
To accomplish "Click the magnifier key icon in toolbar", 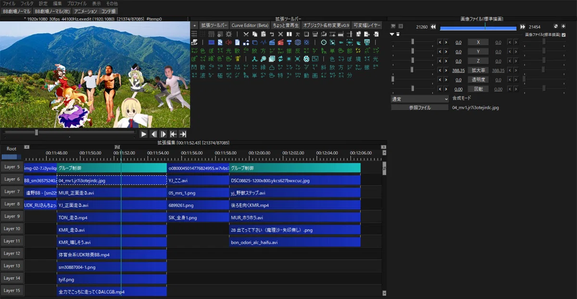I will [x=263, y=59].
